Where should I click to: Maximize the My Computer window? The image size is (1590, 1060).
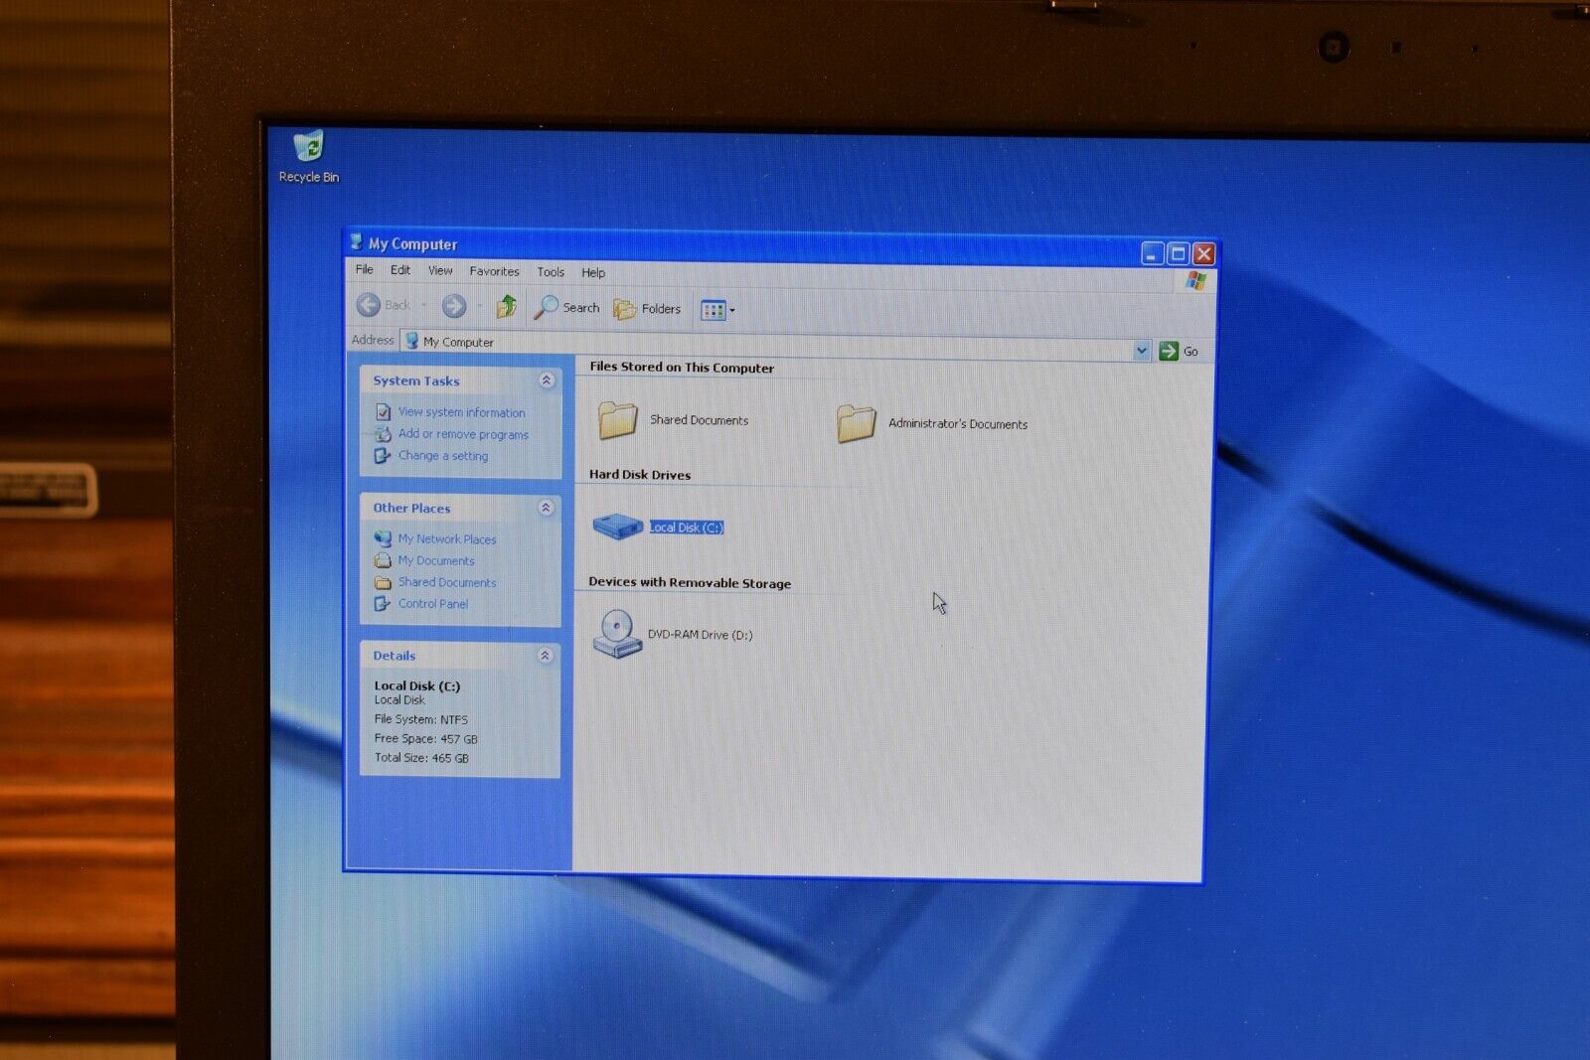[x=1179, y=254]
